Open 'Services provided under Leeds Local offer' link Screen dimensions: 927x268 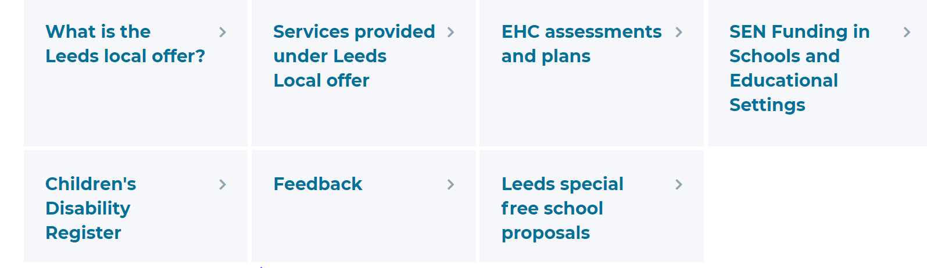pos(354,56)
